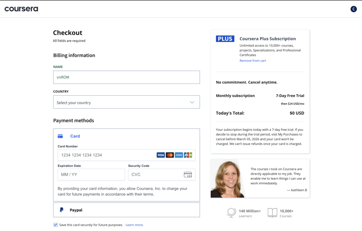Click the Expiration Date MM / YY field
This screenshot has height=231, width=362.
click(x=91, y=174)
